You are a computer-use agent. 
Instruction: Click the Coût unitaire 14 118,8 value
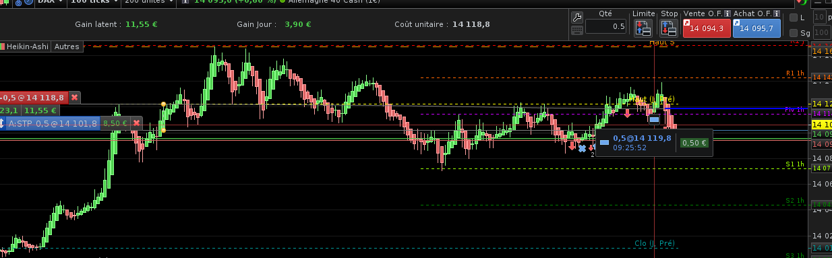(x=471, y=24)
